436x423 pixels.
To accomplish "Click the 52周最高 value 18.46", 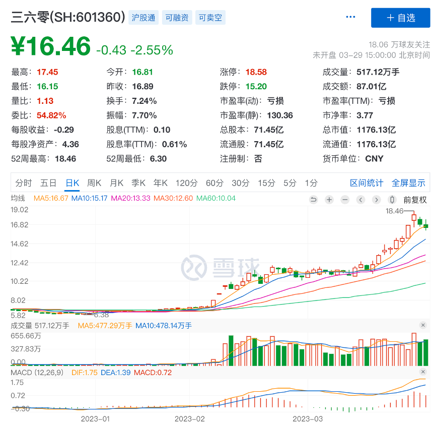I will click(65, 159).
